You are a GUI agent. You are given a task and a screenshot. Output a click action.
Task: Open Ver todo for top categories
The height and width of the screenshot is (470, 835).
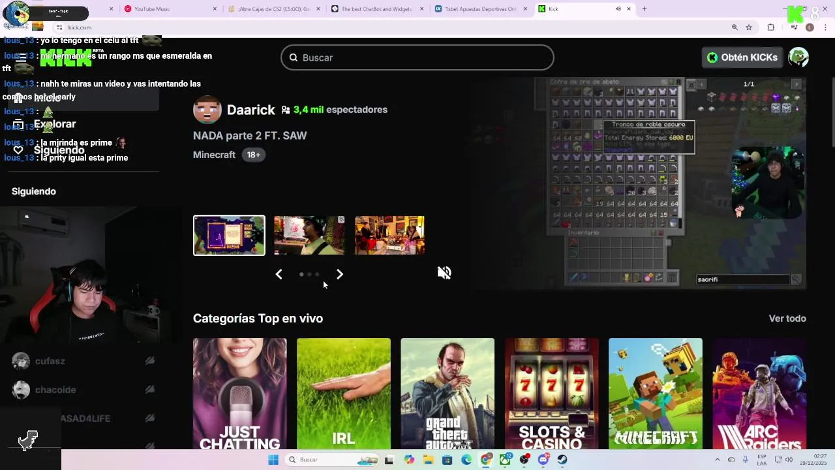tap(787, 319)
